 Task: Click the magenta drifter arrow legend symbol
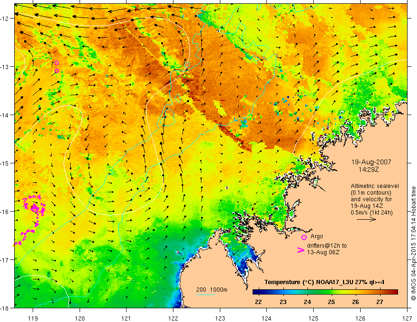tap(301, 250)
